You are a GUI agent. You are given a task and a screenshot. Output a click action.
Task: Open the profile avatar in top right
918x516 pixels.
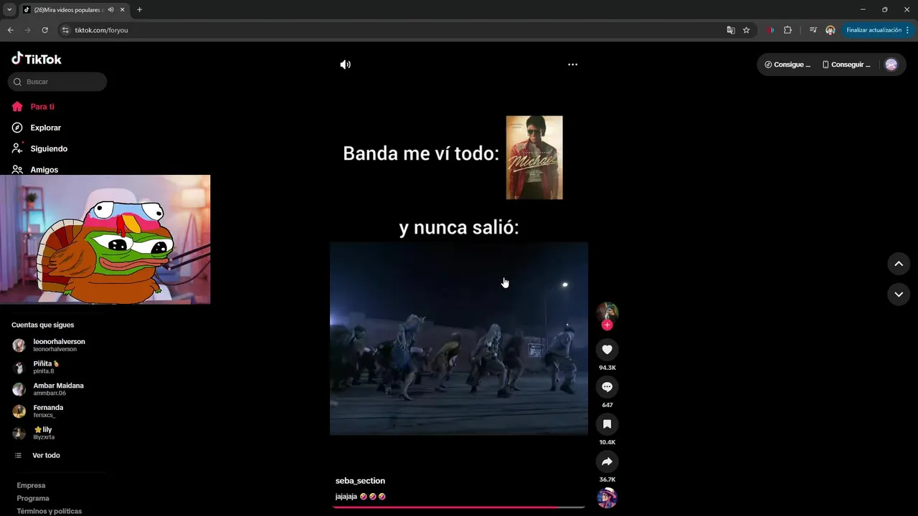891,64
